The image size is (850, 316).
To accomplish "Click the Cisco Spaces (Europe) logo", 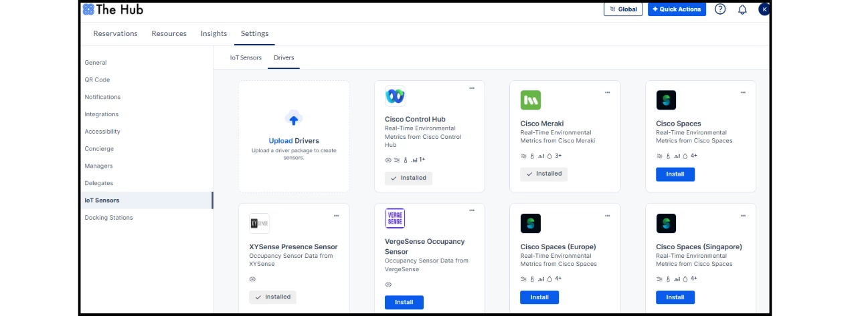I will coord(531,223).
